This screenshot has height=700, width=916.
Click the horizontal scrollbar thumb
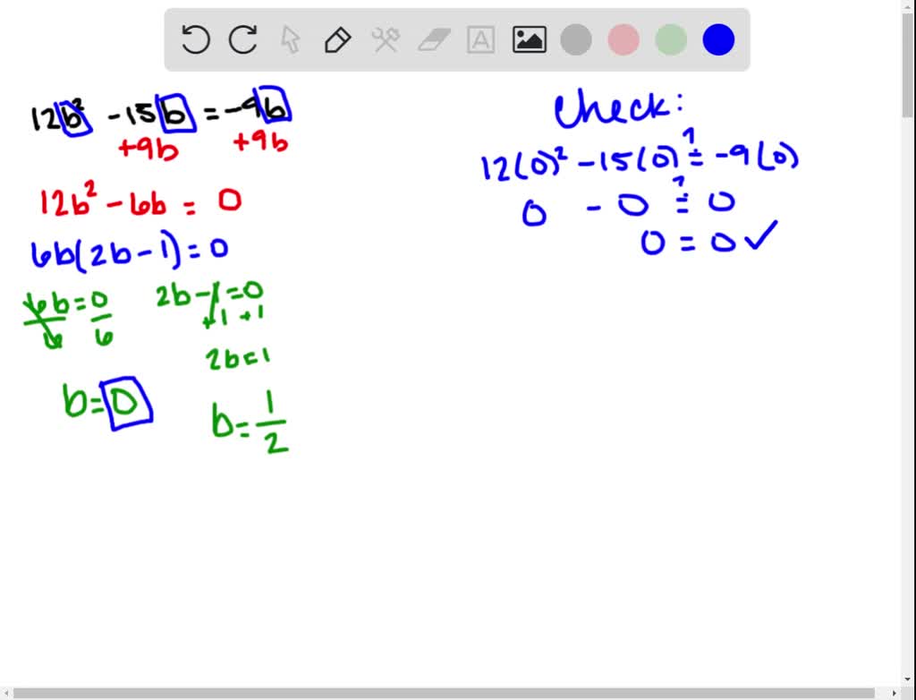[x=444, y=694]
